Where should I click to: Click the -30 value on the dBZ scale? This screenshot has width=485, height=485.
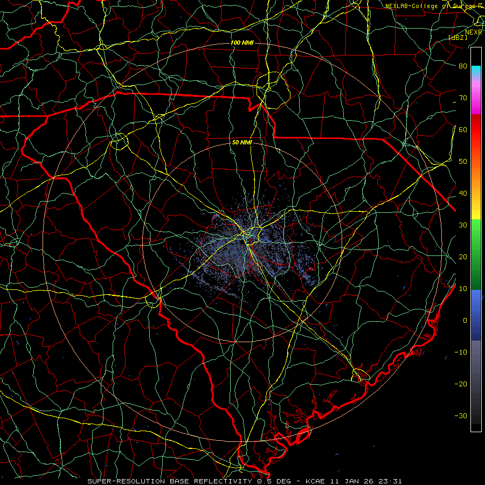coord(461,415)
